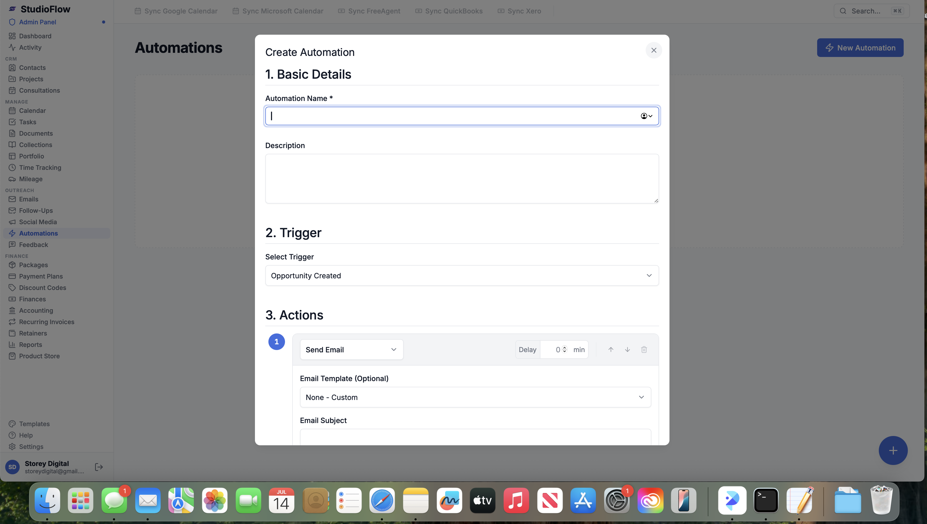Click the floating plus button
The width and height of the screenshot is (927, 524).
(x=893, y=450)
